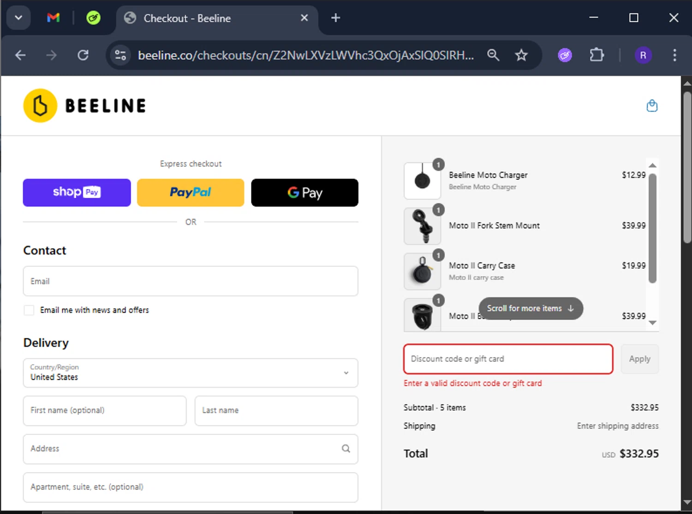
Task: Click the Beeline Moto Charger thumbnail
Action: 422,181
